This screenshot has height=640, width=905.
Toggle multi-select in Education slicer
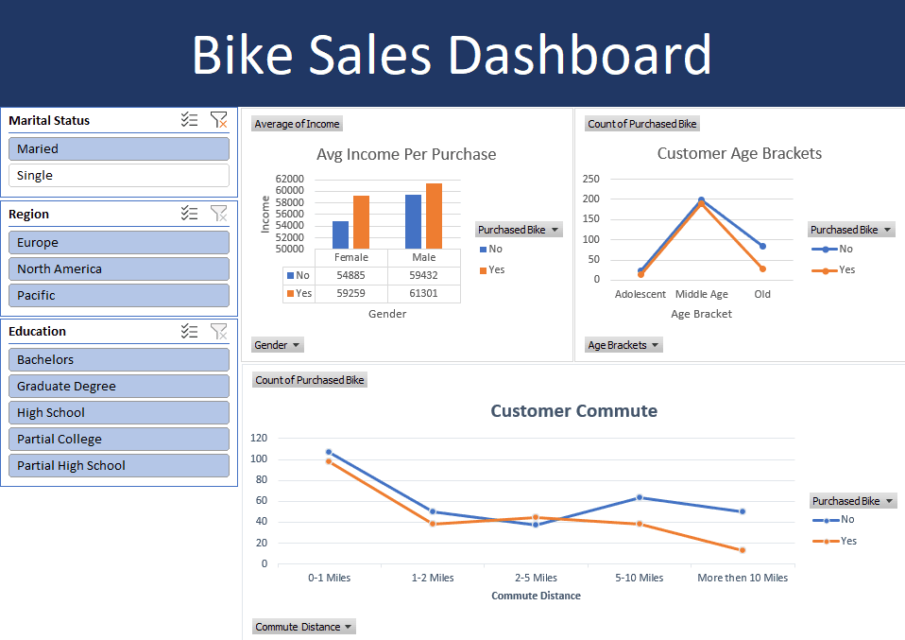click(x=189, y=331)
